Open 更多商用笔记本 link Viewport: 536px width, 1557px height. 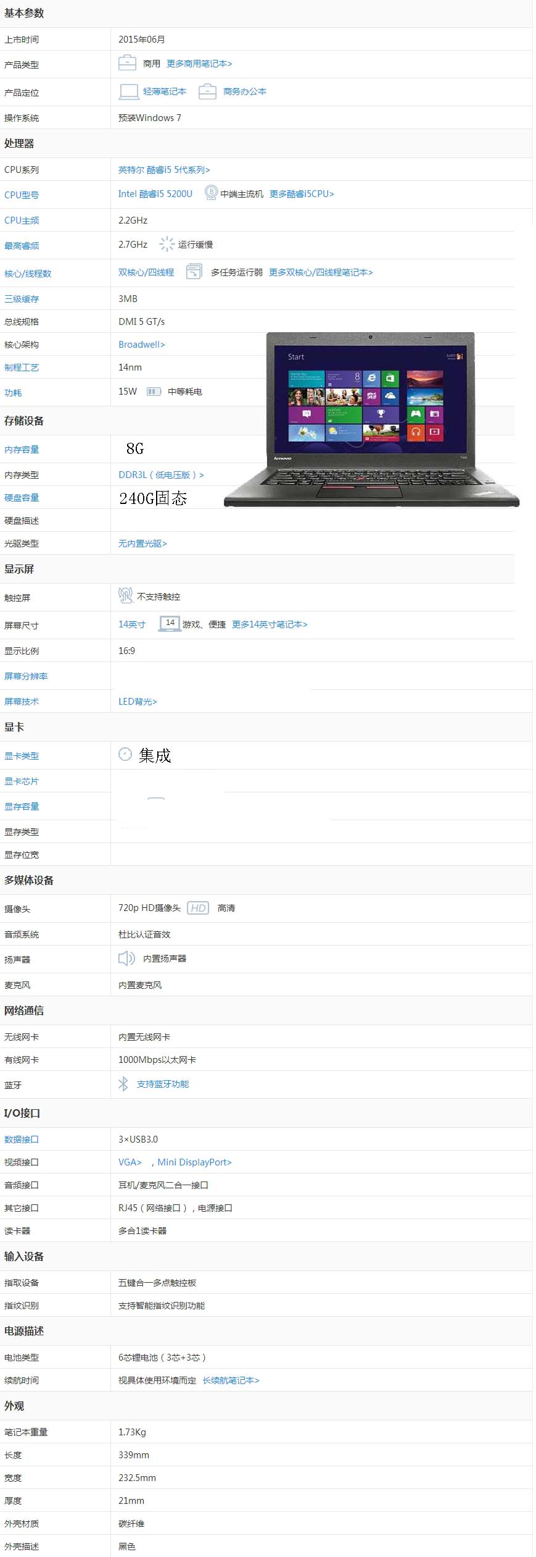pos(199,64)
